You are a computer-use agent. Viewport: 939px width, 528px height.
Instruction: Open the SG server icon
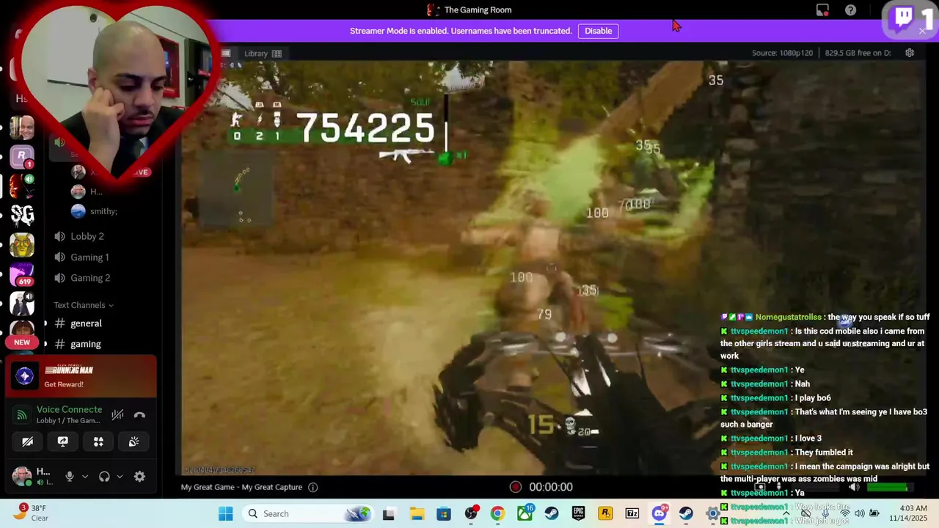(x=22, y=215)
